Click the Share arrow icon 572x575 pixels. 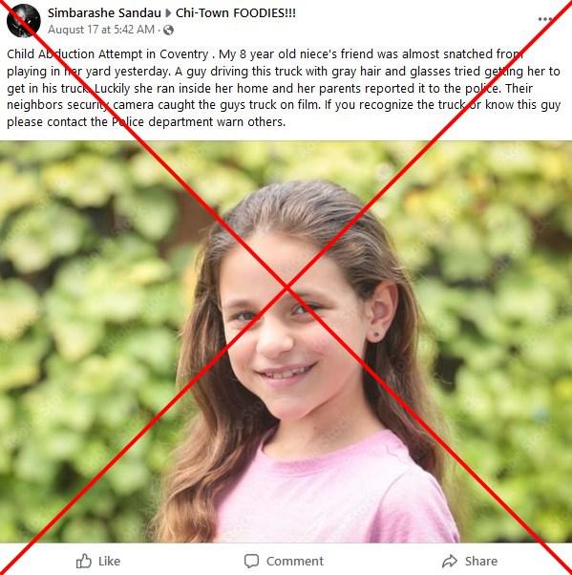click(x=450, y=561)
